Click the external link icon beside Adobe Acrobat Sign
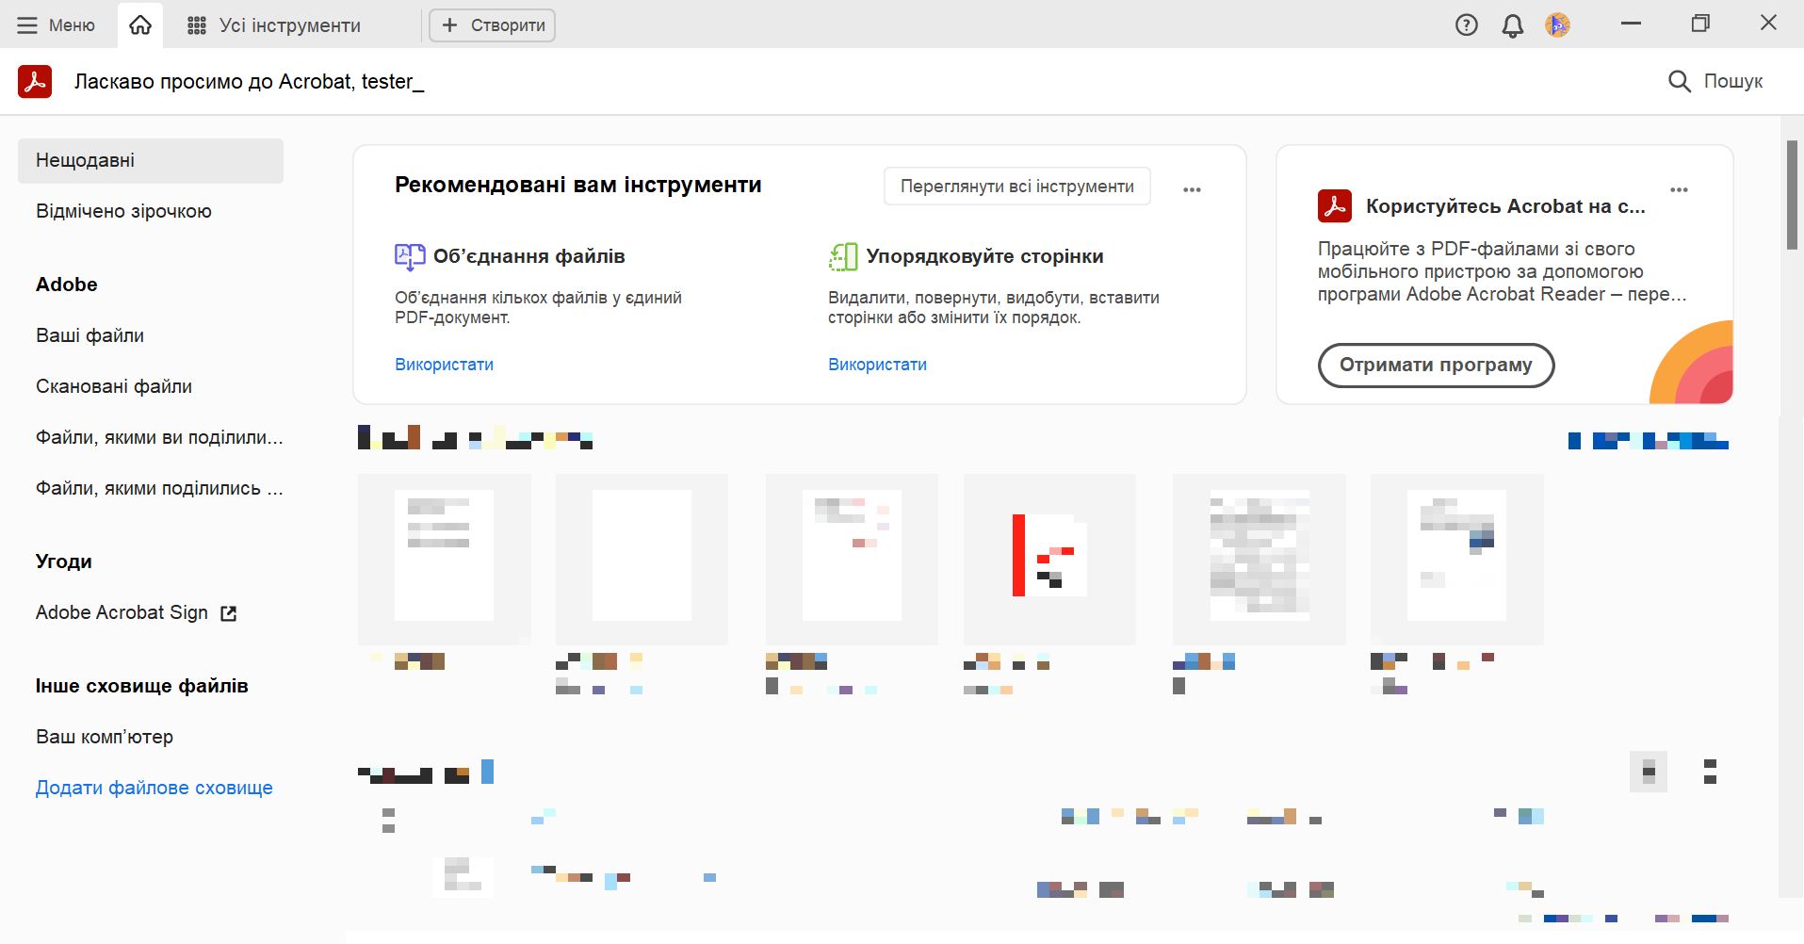 229,612
